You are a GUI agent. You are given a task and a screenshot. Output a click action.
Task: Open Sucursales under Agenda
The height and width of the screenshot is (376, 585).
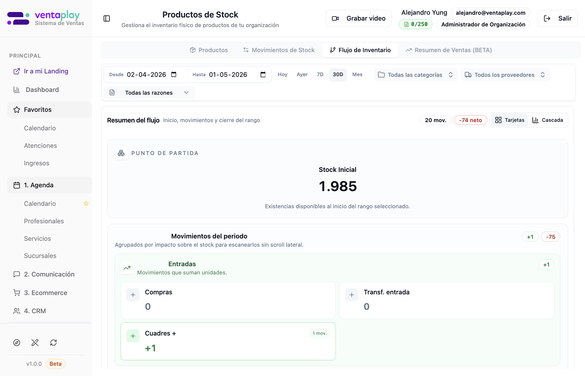pos(40,256)
